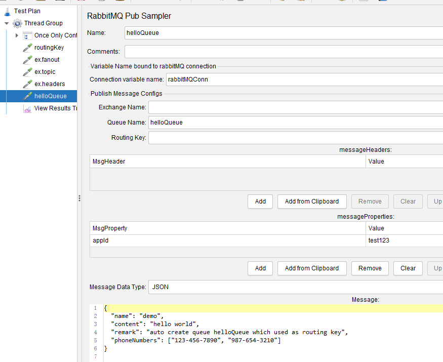The width and height of the screenshot is (443, 362).
Task: Expand the Once Only Controller node
Action: pyautogui.click(x=17, y=35)
